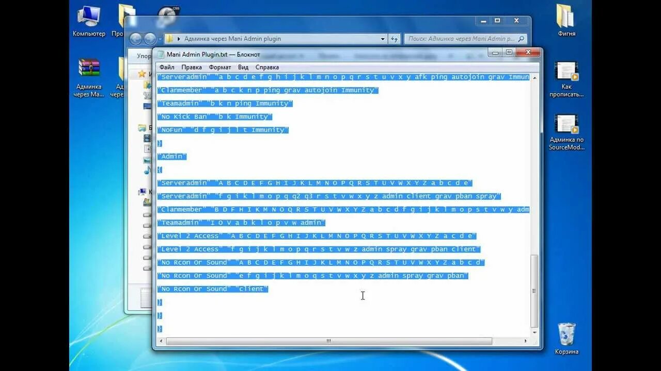Select the Как прописать... video file icon
The height and width of the screenshot is (371, 661).
pos(566,79)
